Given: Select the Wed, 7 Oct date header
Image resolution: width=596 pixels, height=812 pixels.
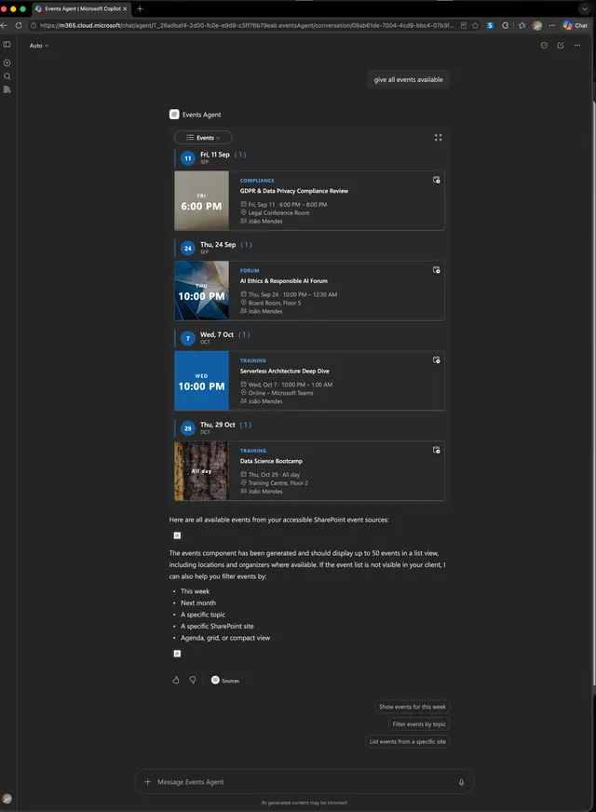Looking at the screenshot, I should pyautogui.click(x=217, y=335).
